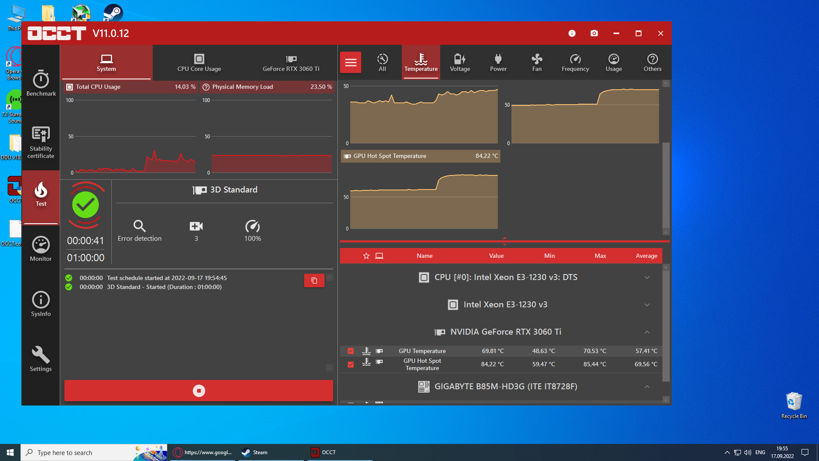
Task: Uncheck GPU Hot Spot Temperature checkbox
Action: 351,364
